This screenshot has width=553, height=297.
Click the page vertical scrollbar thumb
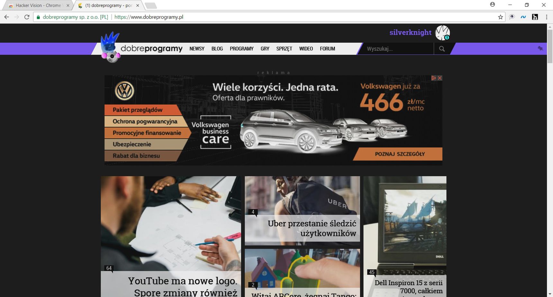tap(550, 46)
